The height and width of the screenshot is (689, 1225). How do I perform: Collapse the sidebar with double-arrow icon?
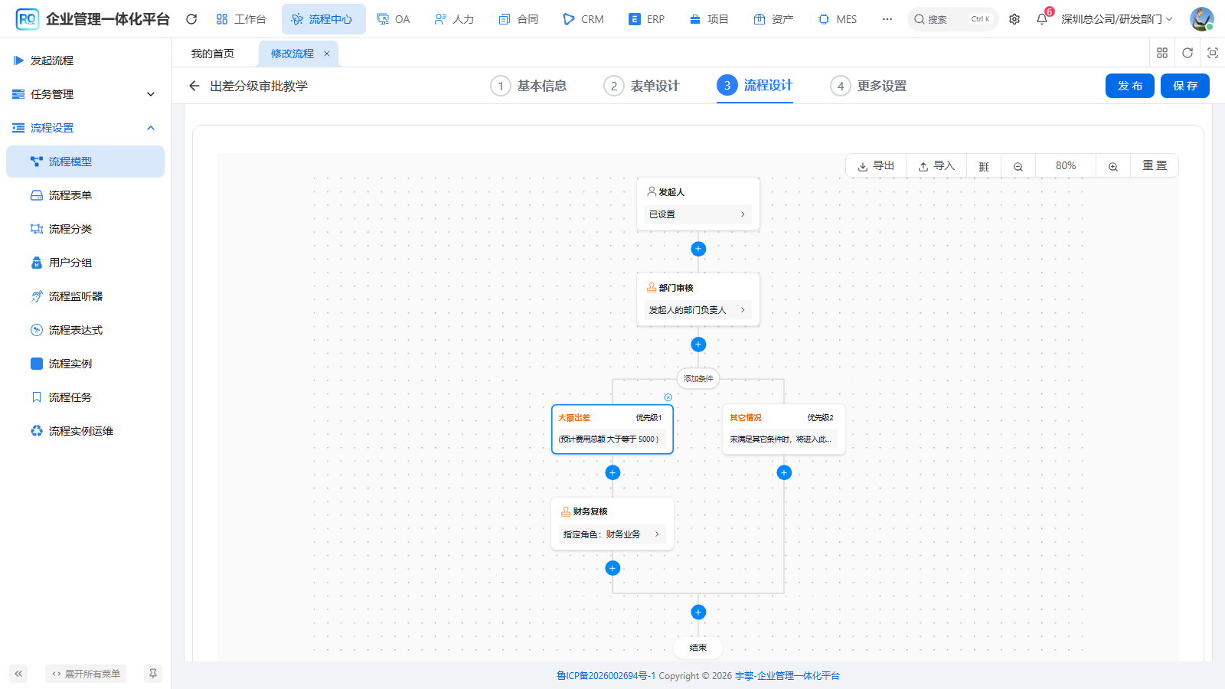[x=18, y=674]
